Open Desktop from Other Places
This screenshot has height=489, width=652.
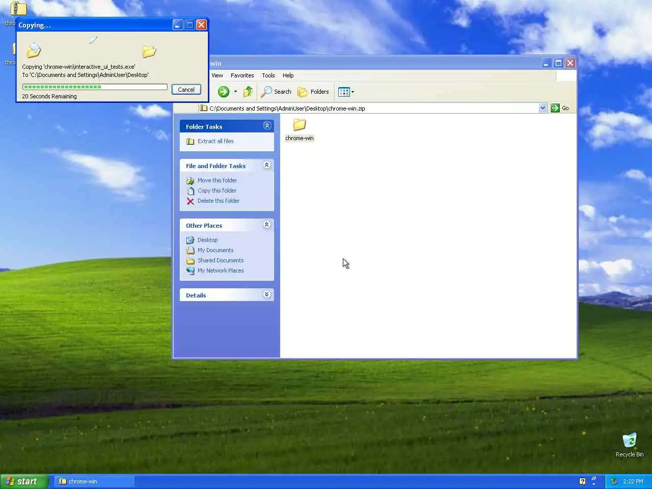coord(207,240)
